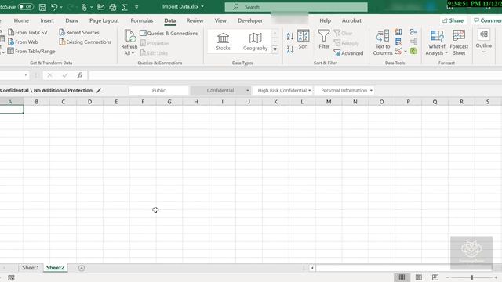Open Existing Connections
The width and height of the screenshot is (502, 282).
click(85, 42)
